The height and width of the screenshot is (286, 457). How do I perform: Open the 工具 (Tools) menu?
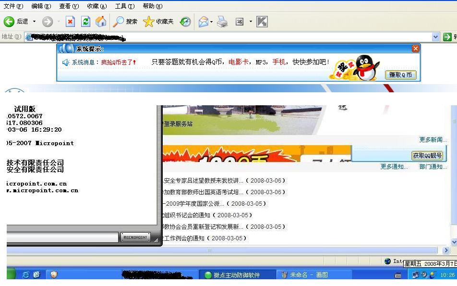pyautogui.click(x=124, y=6)
